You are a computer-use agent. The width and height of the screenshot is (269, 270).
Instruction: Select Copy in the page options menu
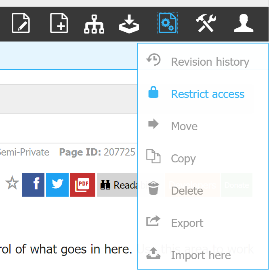click(183, 159)
